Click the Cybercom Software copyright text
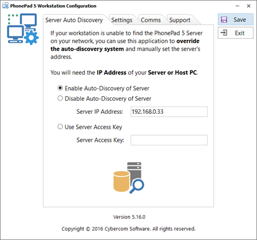 click(x=128, y=229)
